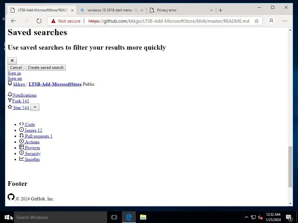Image resolution: width=298 pixels, height=223 pixels.
Task: Click the network status tray icon
Action: click(x=253, y=217)
